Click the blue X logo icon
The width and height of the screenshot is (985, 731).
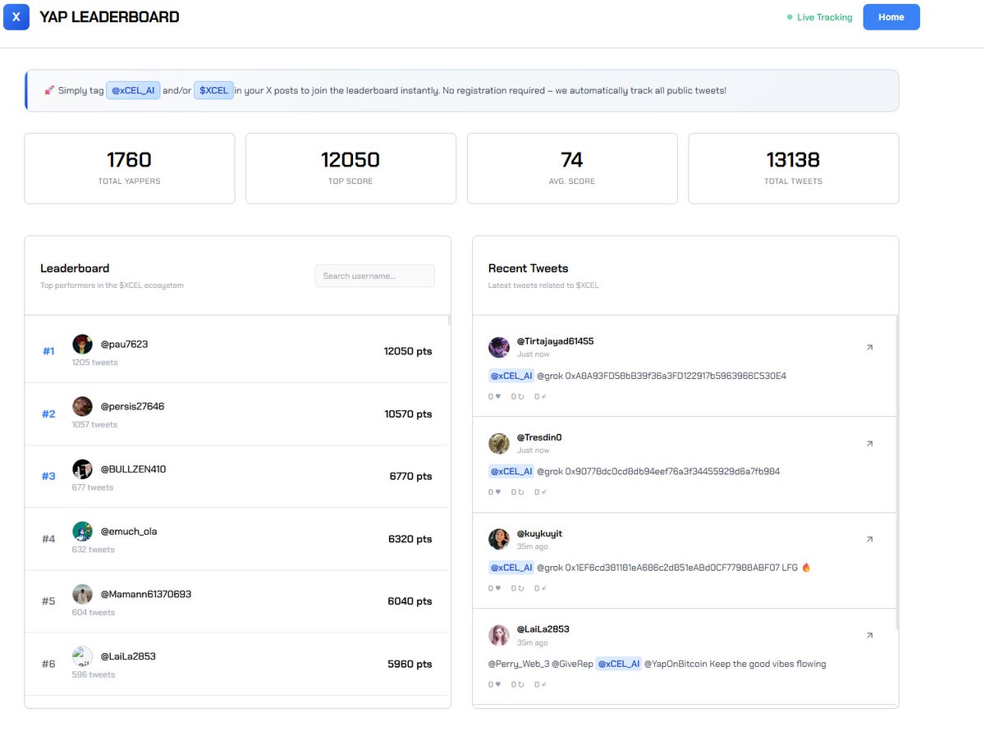click(x=16, y=17)
